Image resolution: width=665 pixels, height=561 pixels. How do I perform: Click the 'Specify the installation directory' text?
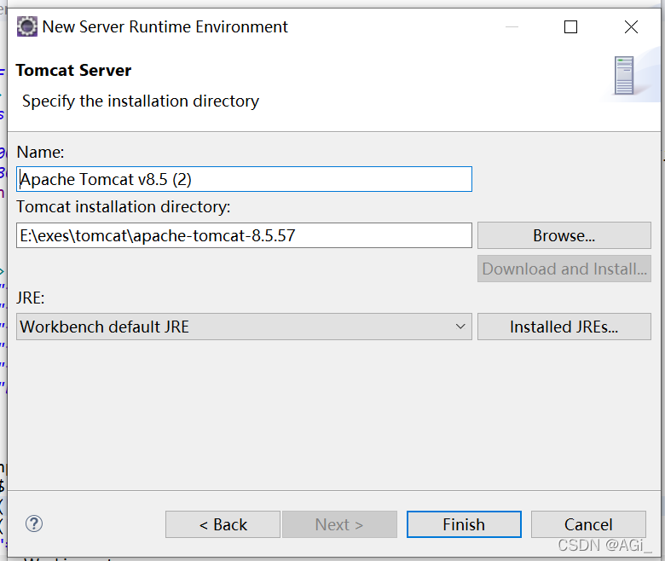click(x=141, y=101)
